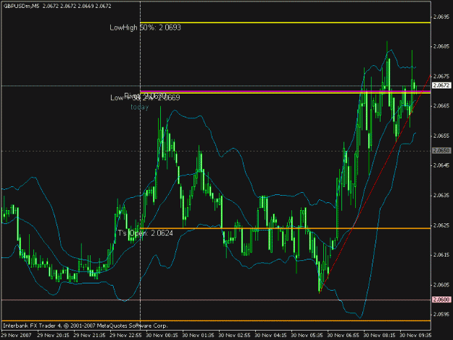Image resolution: width=453 pixels, height=340 pixels.
Task: Select the yellow LowHigh 50% horizontal line
Action: point(286,22)
